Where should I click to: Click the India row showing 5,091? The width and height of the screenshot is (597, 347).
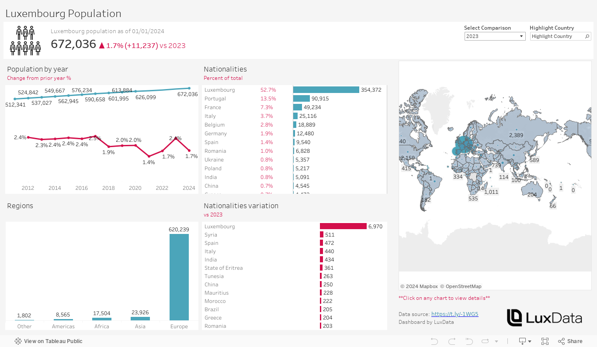[x=295, y=177]
